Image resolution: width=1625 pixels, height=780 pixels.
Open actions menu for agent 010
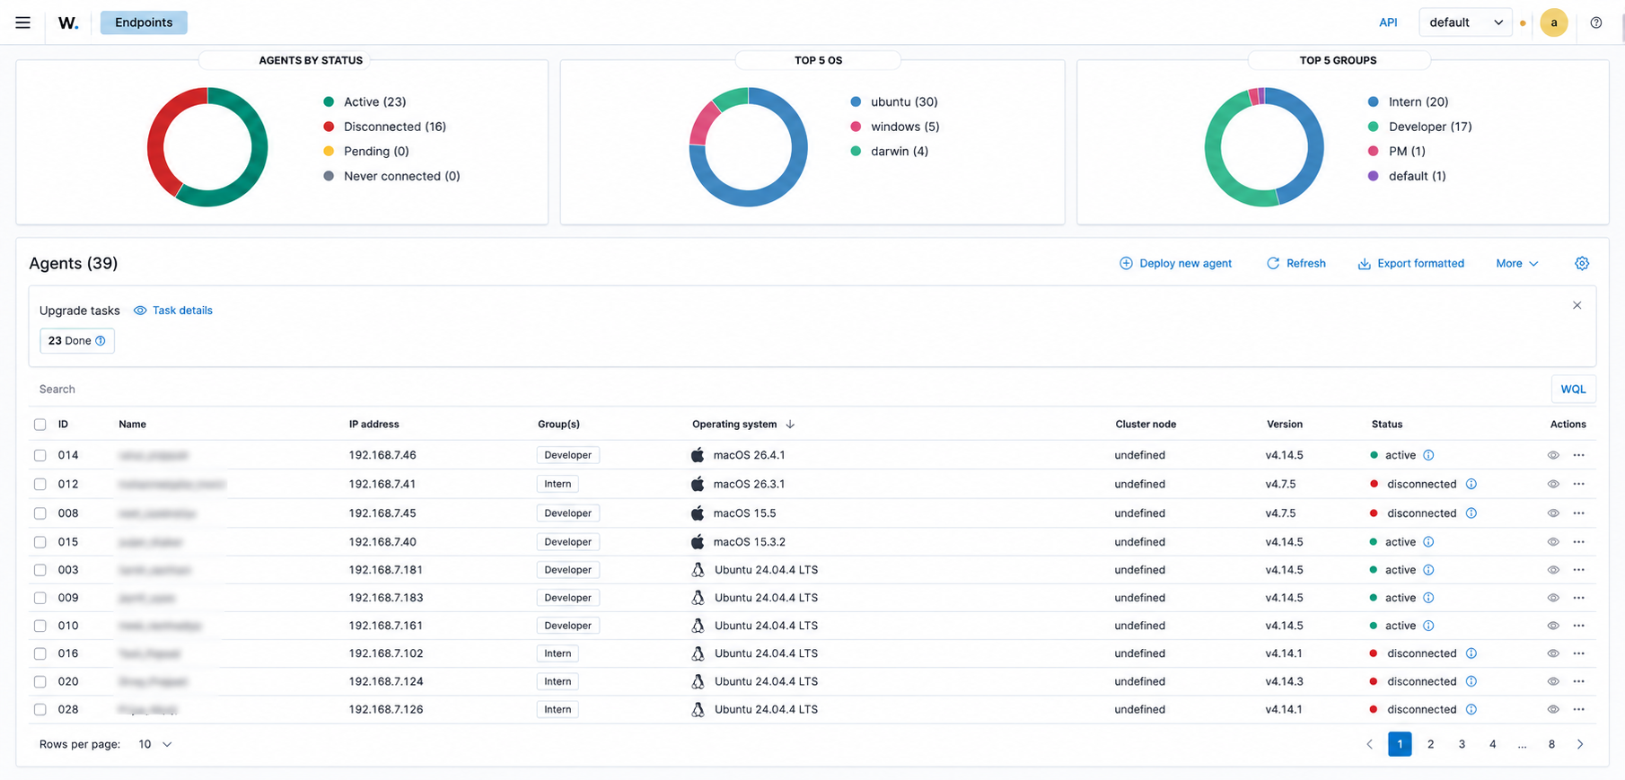pos(1578,626)
